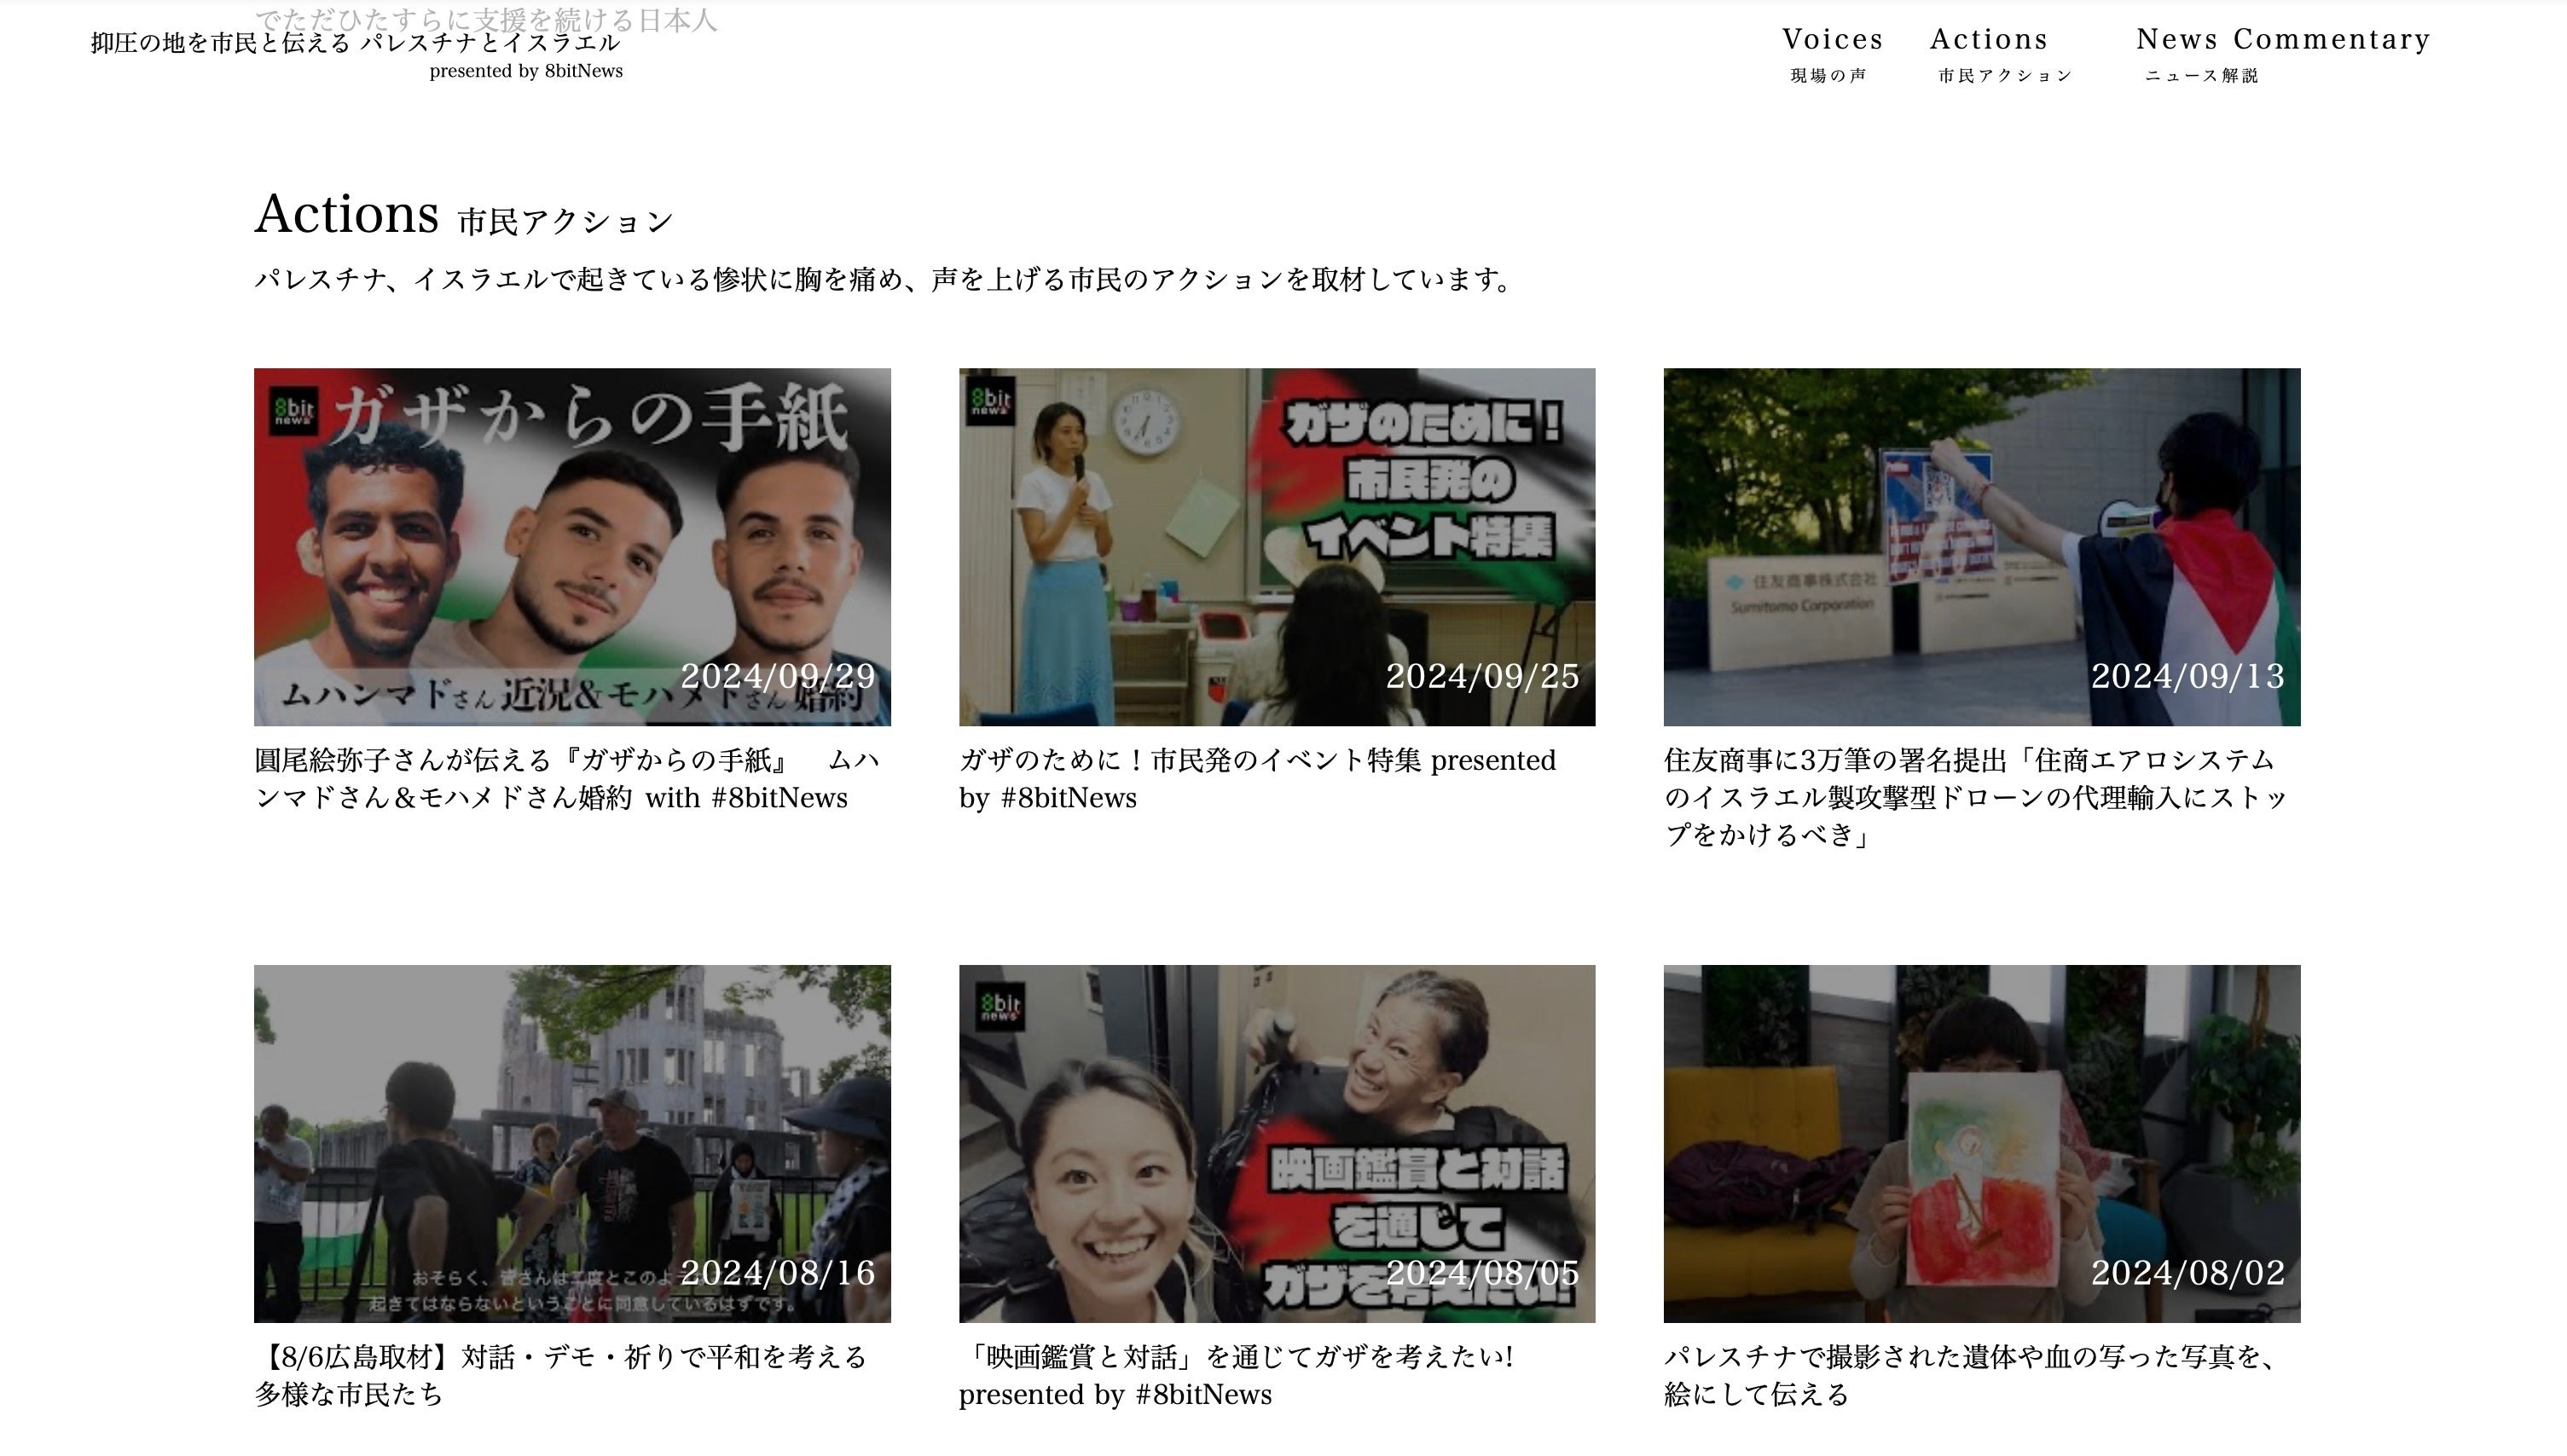Open the Hiroshima dome protest thumbnail
2567x1456 pixels.
[571, 1142]
